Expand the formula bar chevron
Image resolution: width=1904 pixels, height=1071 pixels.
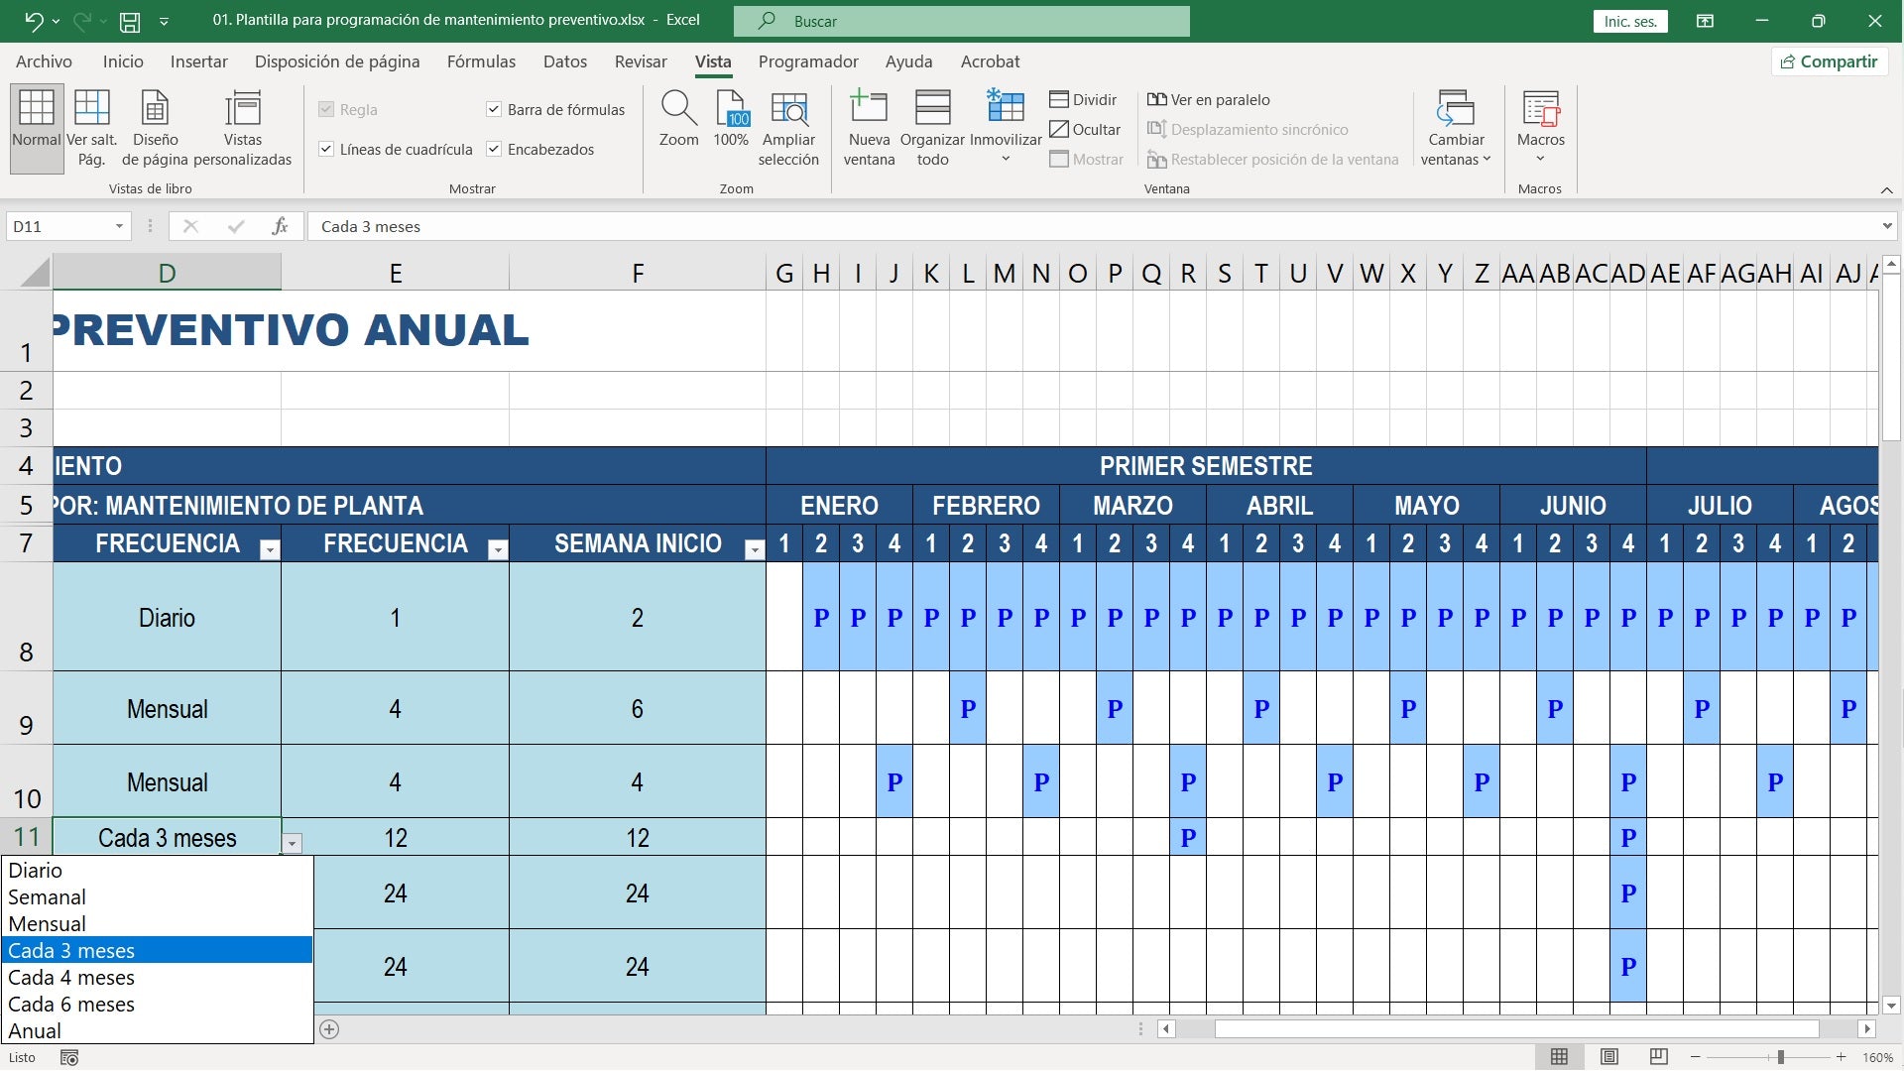click(1886, 226)
